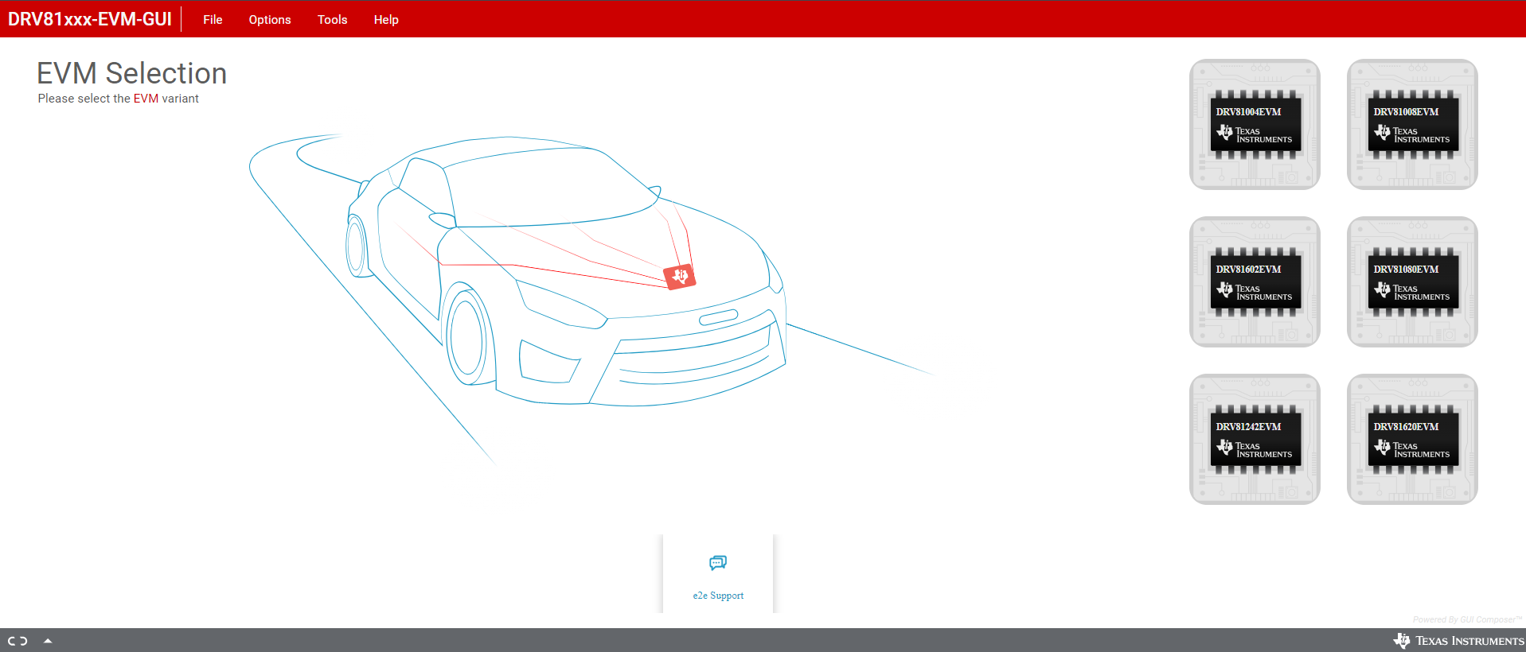Choose the DRV81080EVM variant chip
The height and width of the screenshot is (652, 1526).
(x=1412, y=282)
